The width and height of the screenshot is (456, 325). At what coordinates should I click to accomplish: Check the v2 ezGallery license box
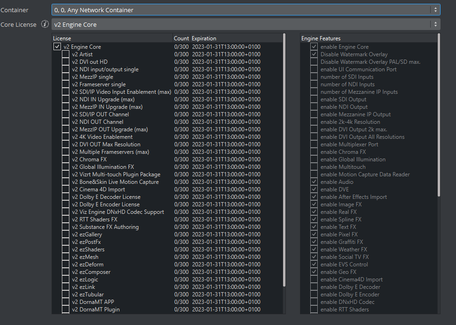pyautogui.click(x=66, y=234)
